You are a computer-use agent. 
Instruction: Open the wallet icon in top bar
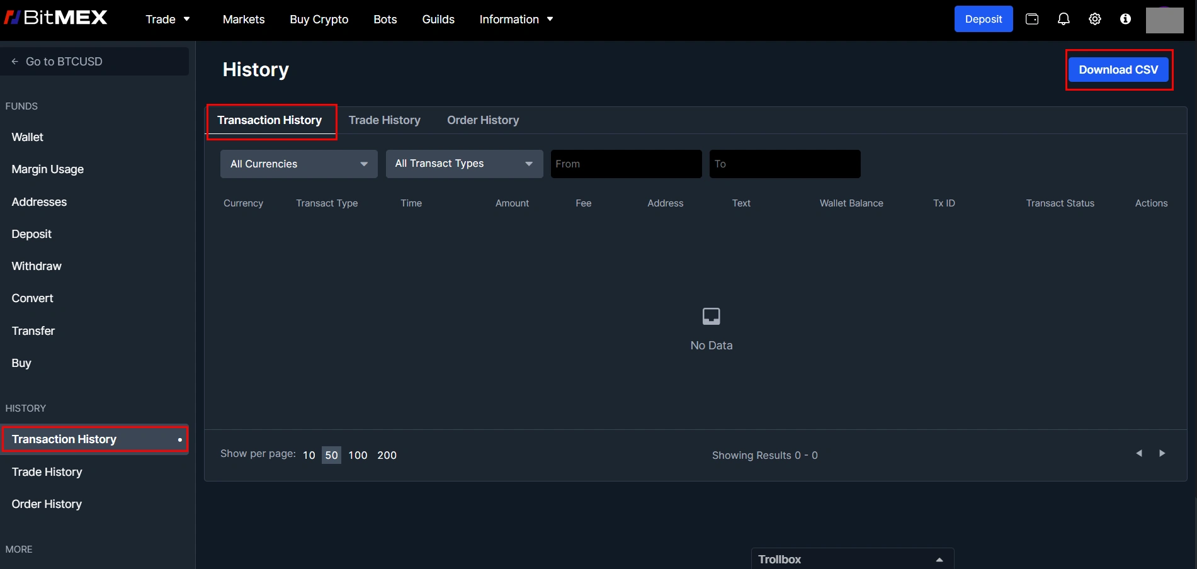pyautogui.click(x=1032, y=19)
